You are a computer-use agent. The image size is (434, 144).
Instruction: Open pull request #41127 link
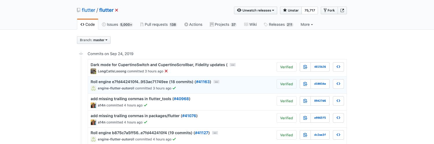(x=201, y=133)
